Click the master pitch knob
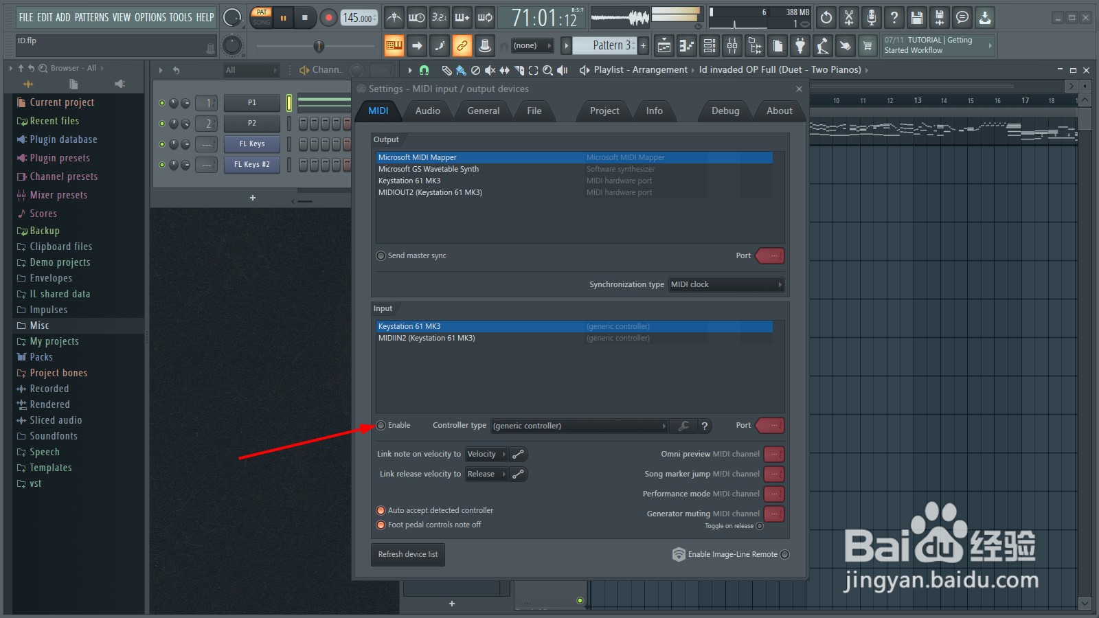 tap(232, 46)
